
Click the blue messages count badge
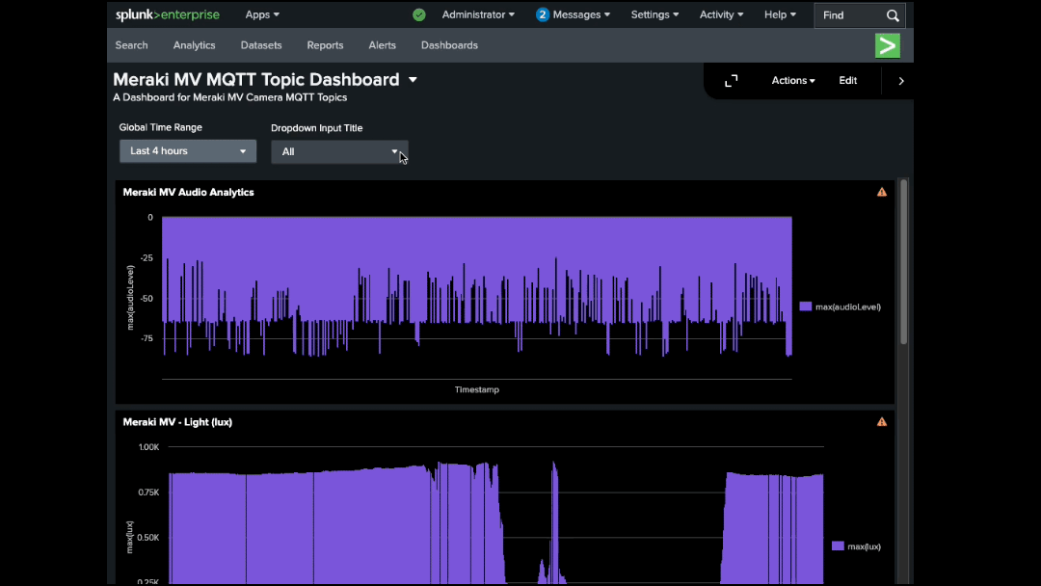(x=543, y=14)
